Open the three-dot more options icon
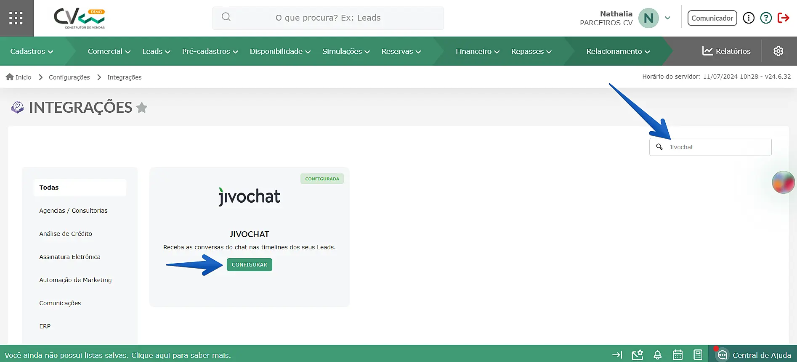The image size is (797, 362). pos(749,18)
